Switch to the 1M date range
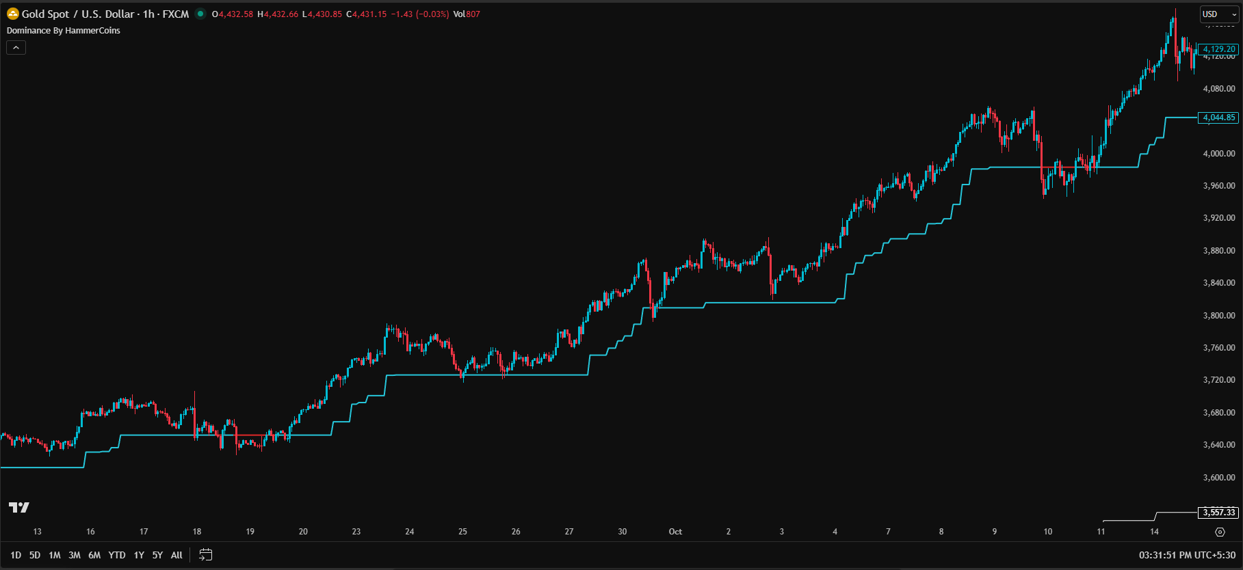 tap(55, 555)
